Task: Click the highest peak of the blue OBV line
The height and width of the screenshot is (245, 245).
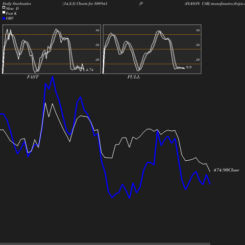Action: (x=52, y=77)
